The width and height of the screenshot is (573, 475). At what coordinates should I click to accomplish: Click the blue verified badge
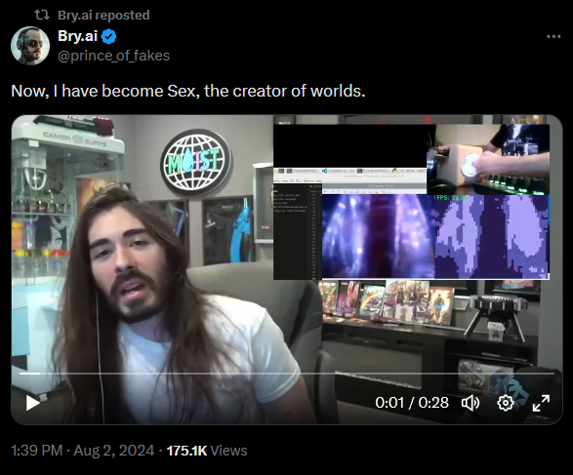click(108, 37)
